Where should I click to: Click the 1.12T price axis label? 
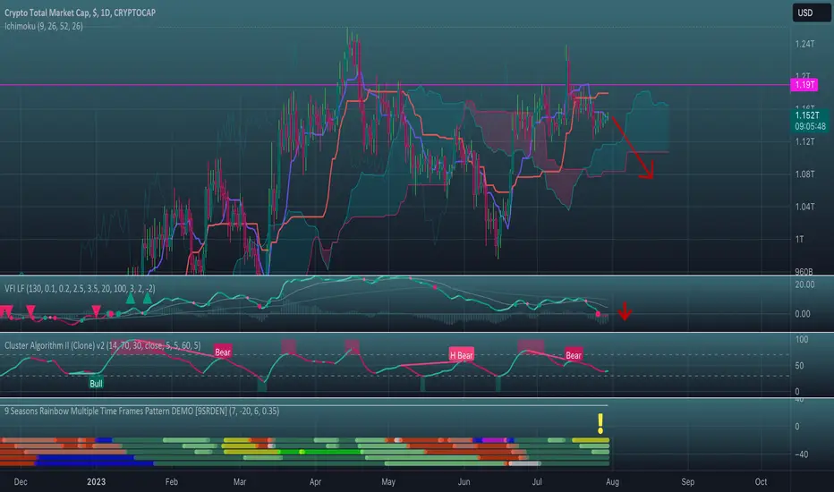[x=804, y=141]
